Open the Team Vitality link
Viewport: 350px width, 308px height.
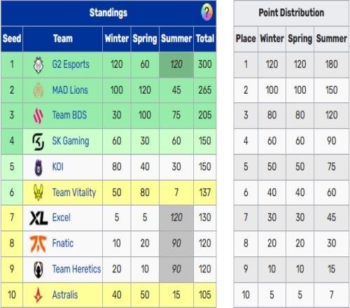(74, 192)
